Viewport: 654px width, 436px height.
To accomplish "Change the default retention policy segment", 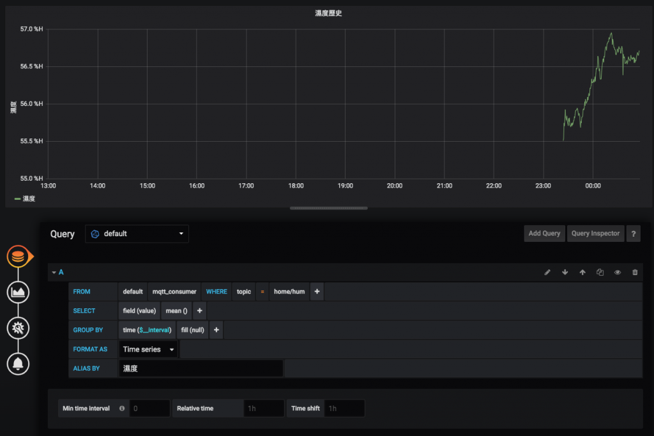I will (133, 292).
